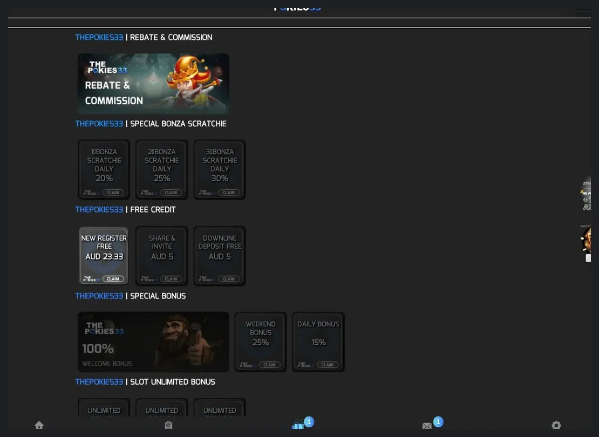Click THEPOKIES33 link beside Special Bonza Scratchie
Viewport: 599px width, 437px height.
click(x=99, y=124)
